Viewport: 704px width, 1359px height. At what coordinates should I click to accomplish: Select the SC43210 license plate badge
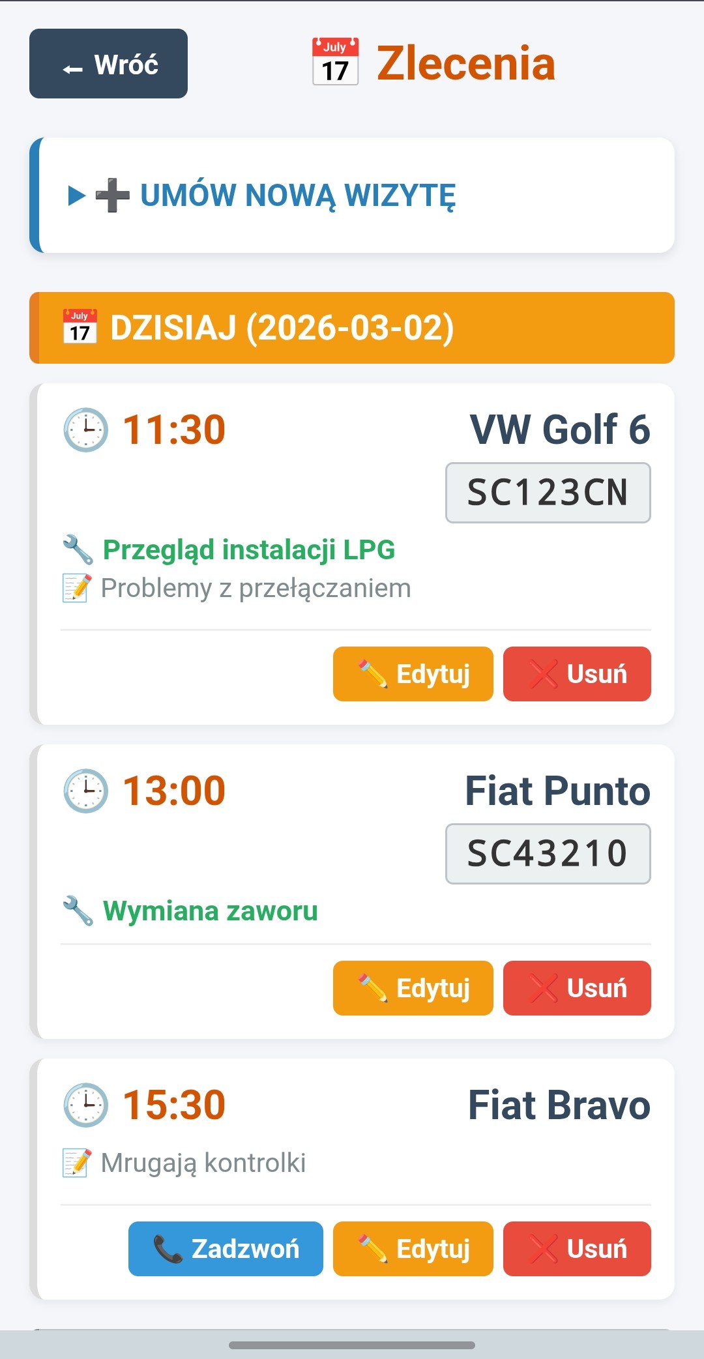pyautogui.click(x=548, y=854)
